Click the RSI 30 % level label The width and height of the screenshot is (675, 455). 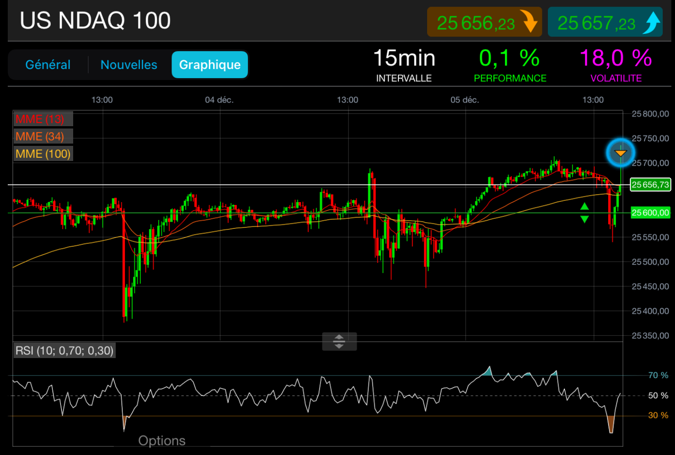point(658,415)
